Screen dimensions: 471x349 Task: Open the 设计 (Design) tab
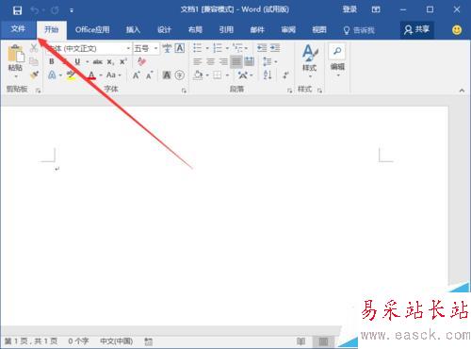(x=164, y=30)
